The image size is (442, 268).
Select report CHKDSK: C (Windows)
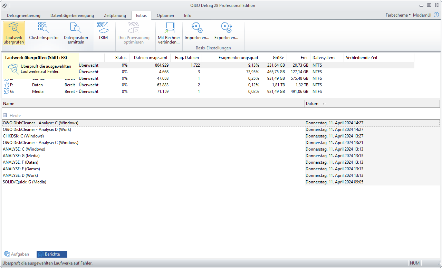point(221,136)
